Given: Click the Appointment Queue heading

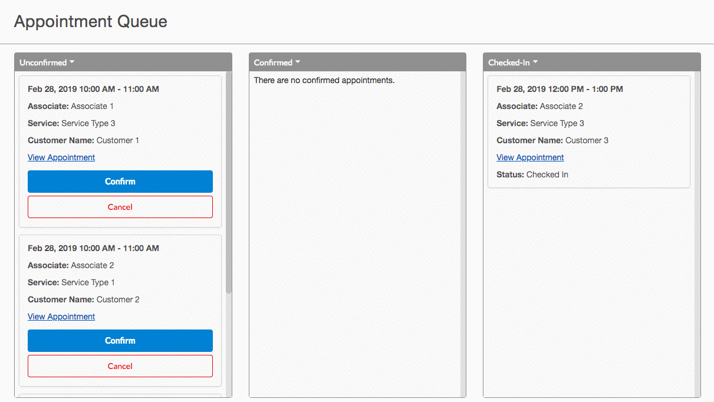Looking at the screenshot, I should point(91,21).
